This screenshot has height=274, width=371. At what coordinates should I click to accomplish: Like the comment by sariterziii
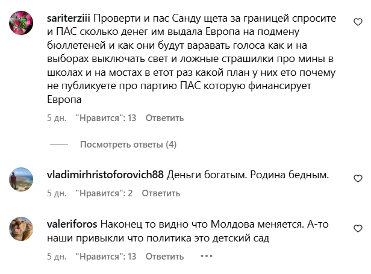358,22
